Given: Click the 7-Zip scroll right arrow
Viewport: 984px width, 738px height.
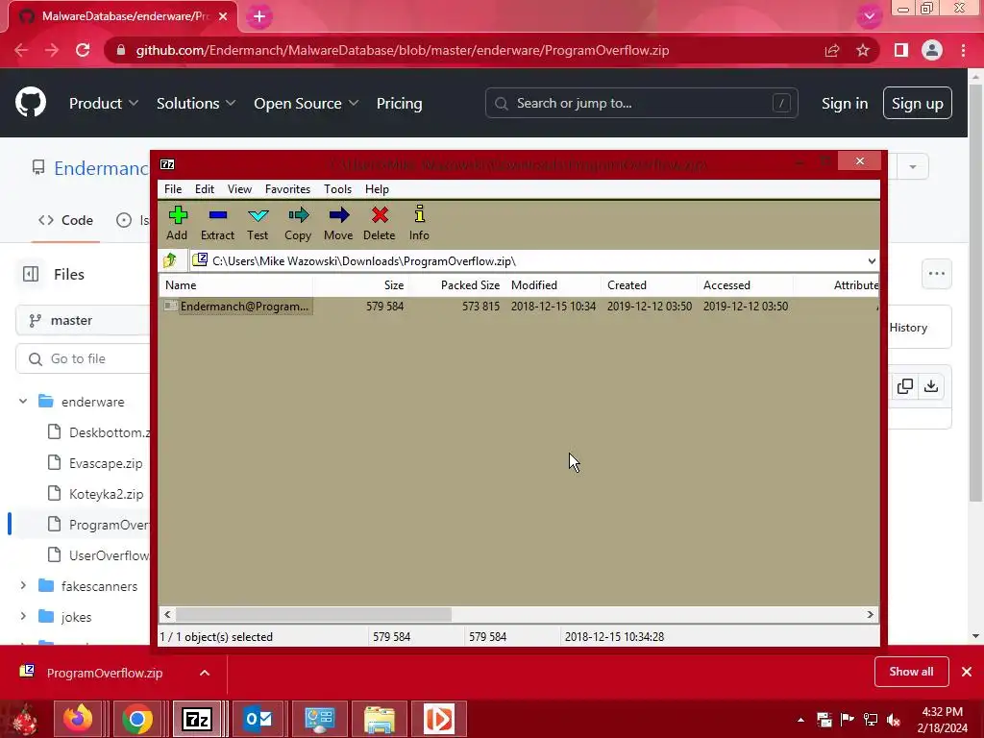Looking at the screenshot, I should (870, 614).
